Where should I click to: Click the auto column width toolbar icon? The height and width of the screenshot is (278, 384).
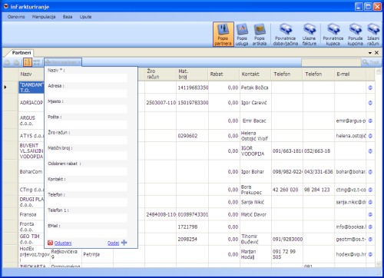click(37, 62)
